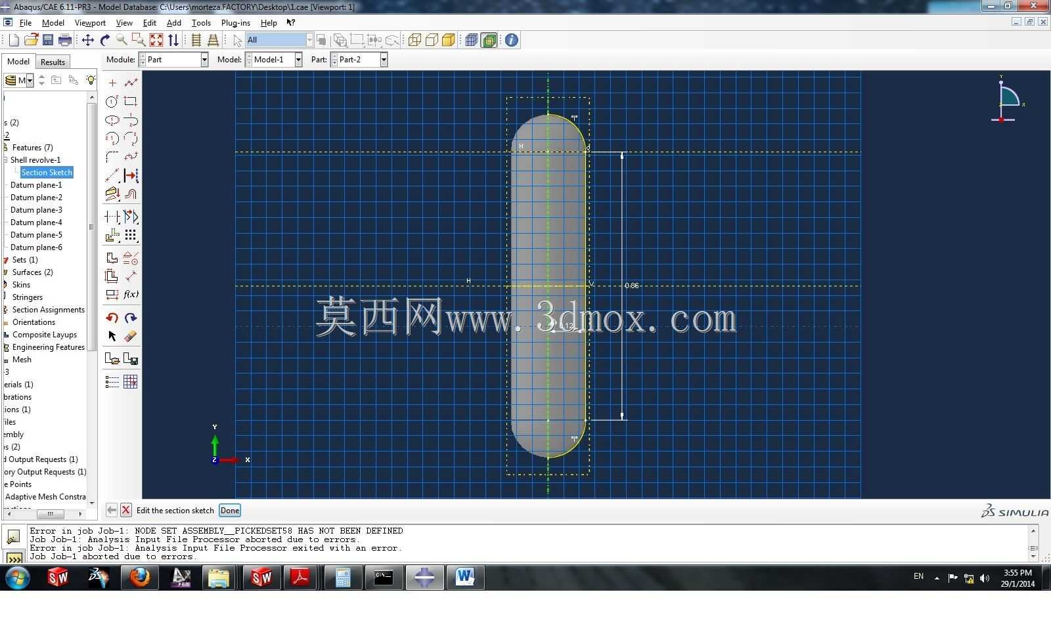Image resolution: width=1051 pixels, height=634 pixels.
Task: Select the Box Zoom View tool
Action: [x=139, y=40]
